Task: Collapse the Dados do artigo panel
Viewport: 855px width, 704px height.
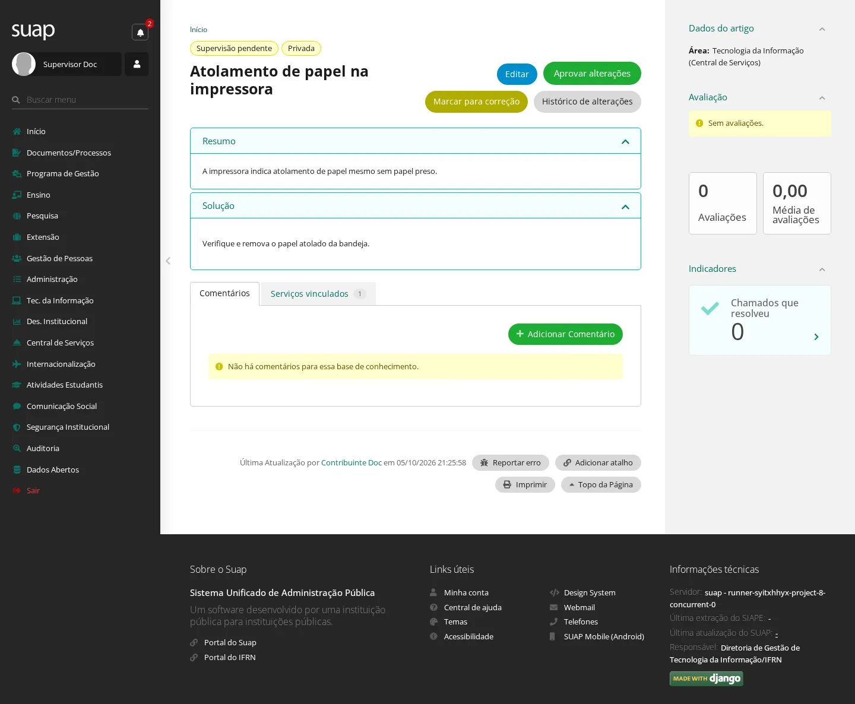Action: [822, 29]
